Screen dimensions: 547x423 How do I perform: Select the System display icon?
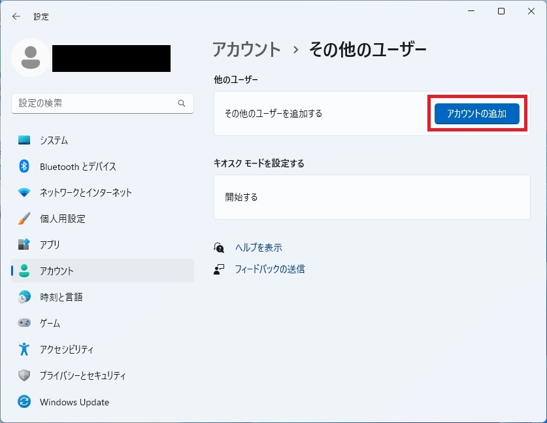[24, 141]
